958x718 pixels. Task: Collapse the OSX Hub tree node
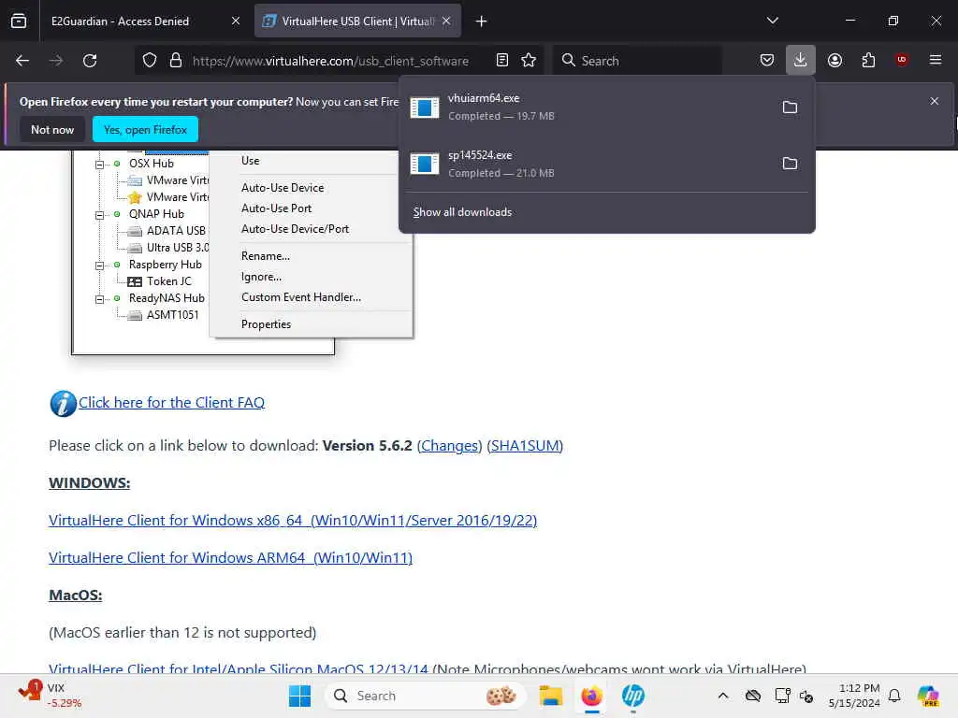point(99,165)
